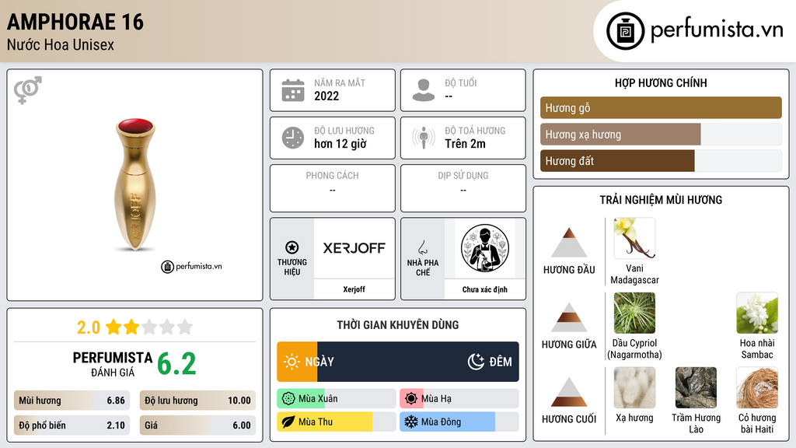
Task: Click the HƯƠNG CUỐI label
Action: click(569, 419)
